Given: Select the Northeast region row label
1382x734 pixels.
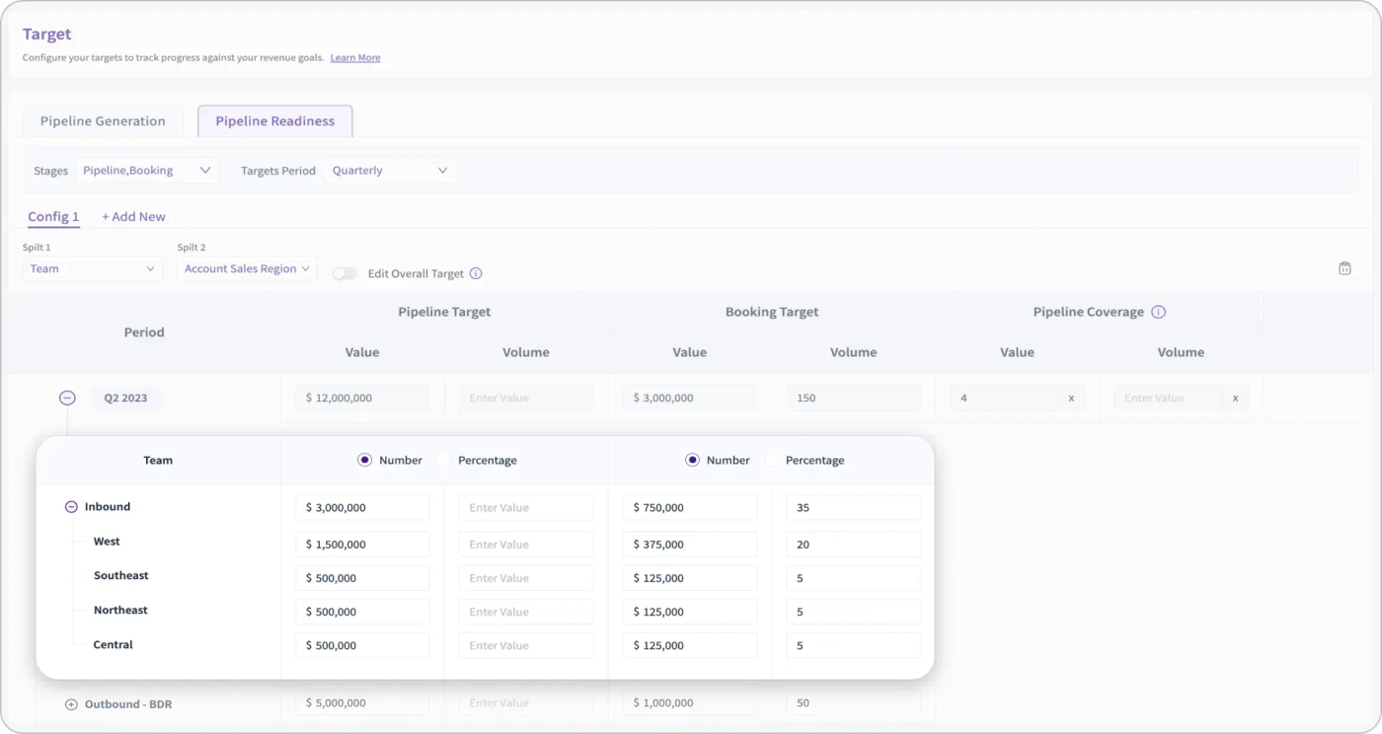Looking at the screenshot, I should point(120,610).
